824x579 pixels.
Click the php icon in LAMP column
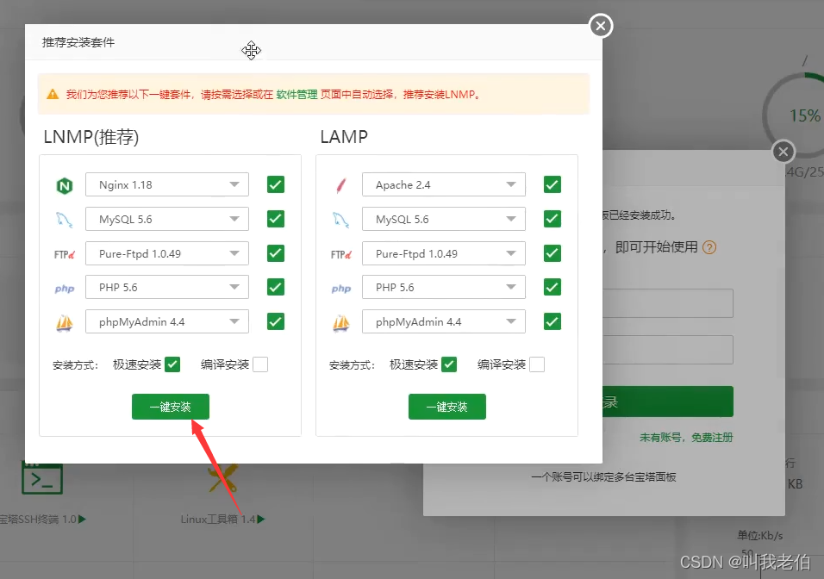click(341, 289)
